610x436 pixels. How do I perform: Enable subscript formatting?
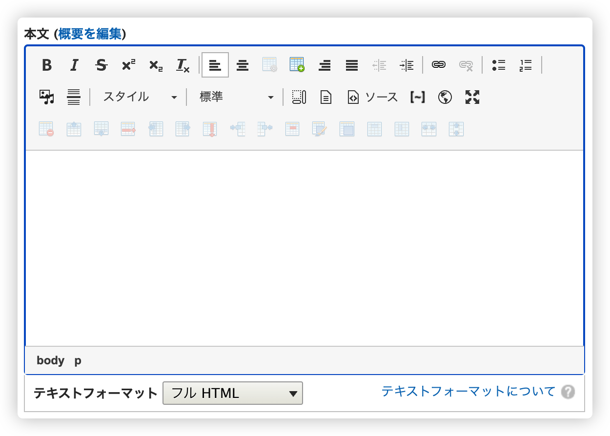coord(155,65)
